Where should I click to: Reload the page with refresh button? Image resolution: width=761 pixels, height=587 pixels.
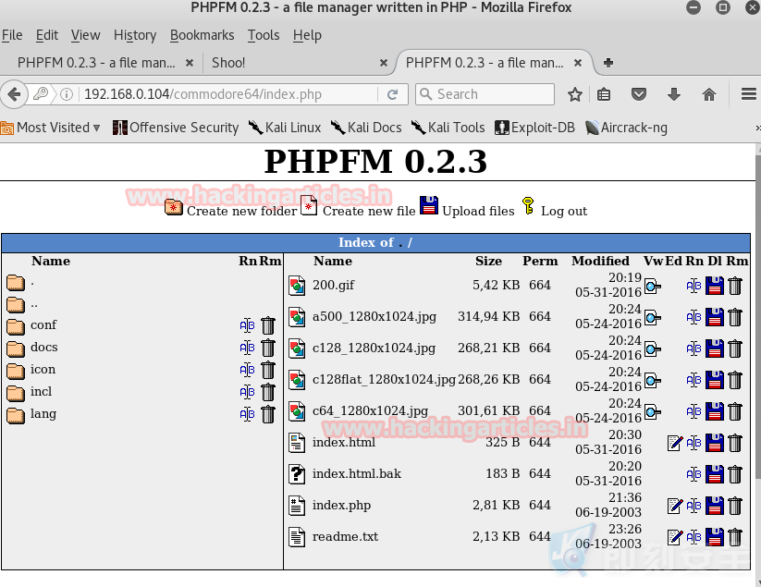coord(393,94)
